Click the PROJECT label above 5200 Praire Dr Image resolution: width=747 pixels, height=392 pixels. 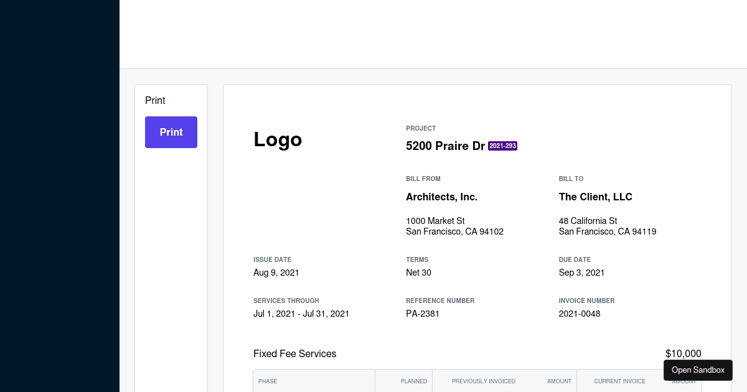421,128
